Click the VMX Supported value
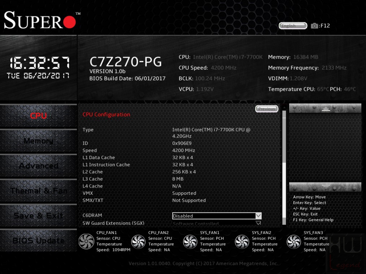This screenshot has width=366, height=274. [x=184, y=193]
